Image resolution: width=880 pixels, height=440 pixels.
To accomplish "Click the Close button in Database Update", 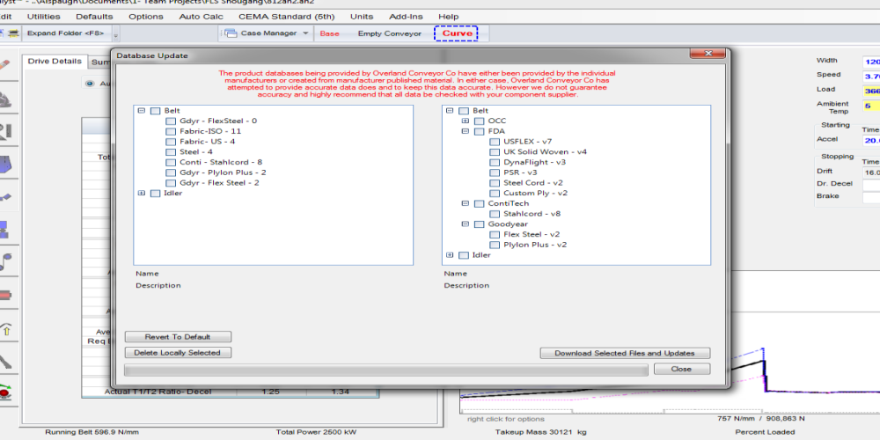I will coord(682,370).
